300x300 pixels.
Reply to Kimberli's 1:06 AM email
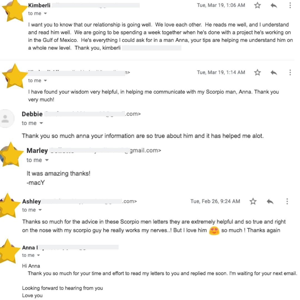[274, 5]
